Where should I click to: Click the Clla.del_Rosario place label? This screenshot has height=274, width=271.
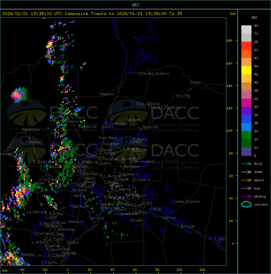pos(153,74)
